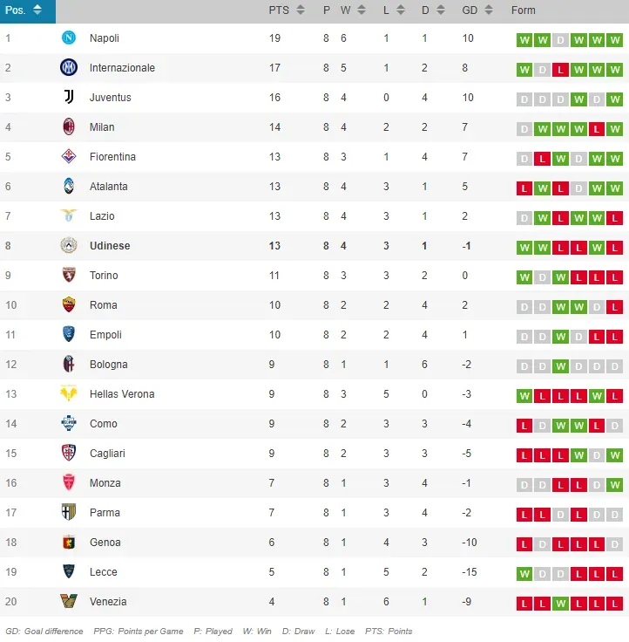Click the Fiorentina club crest icon
Image resolution: width=629 pixels, height=642 pixels.
[69, 157]
